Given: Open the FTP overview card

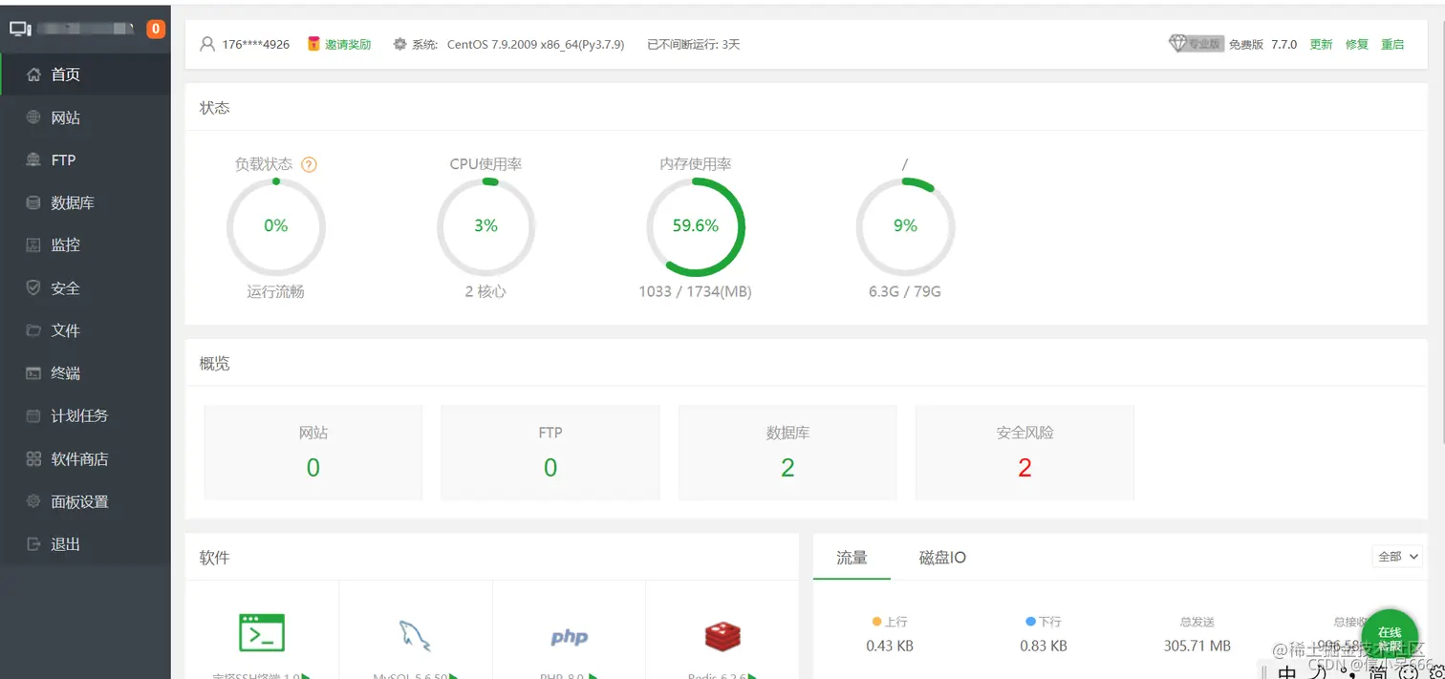Looking at the screenshot, I should (550, 453).
